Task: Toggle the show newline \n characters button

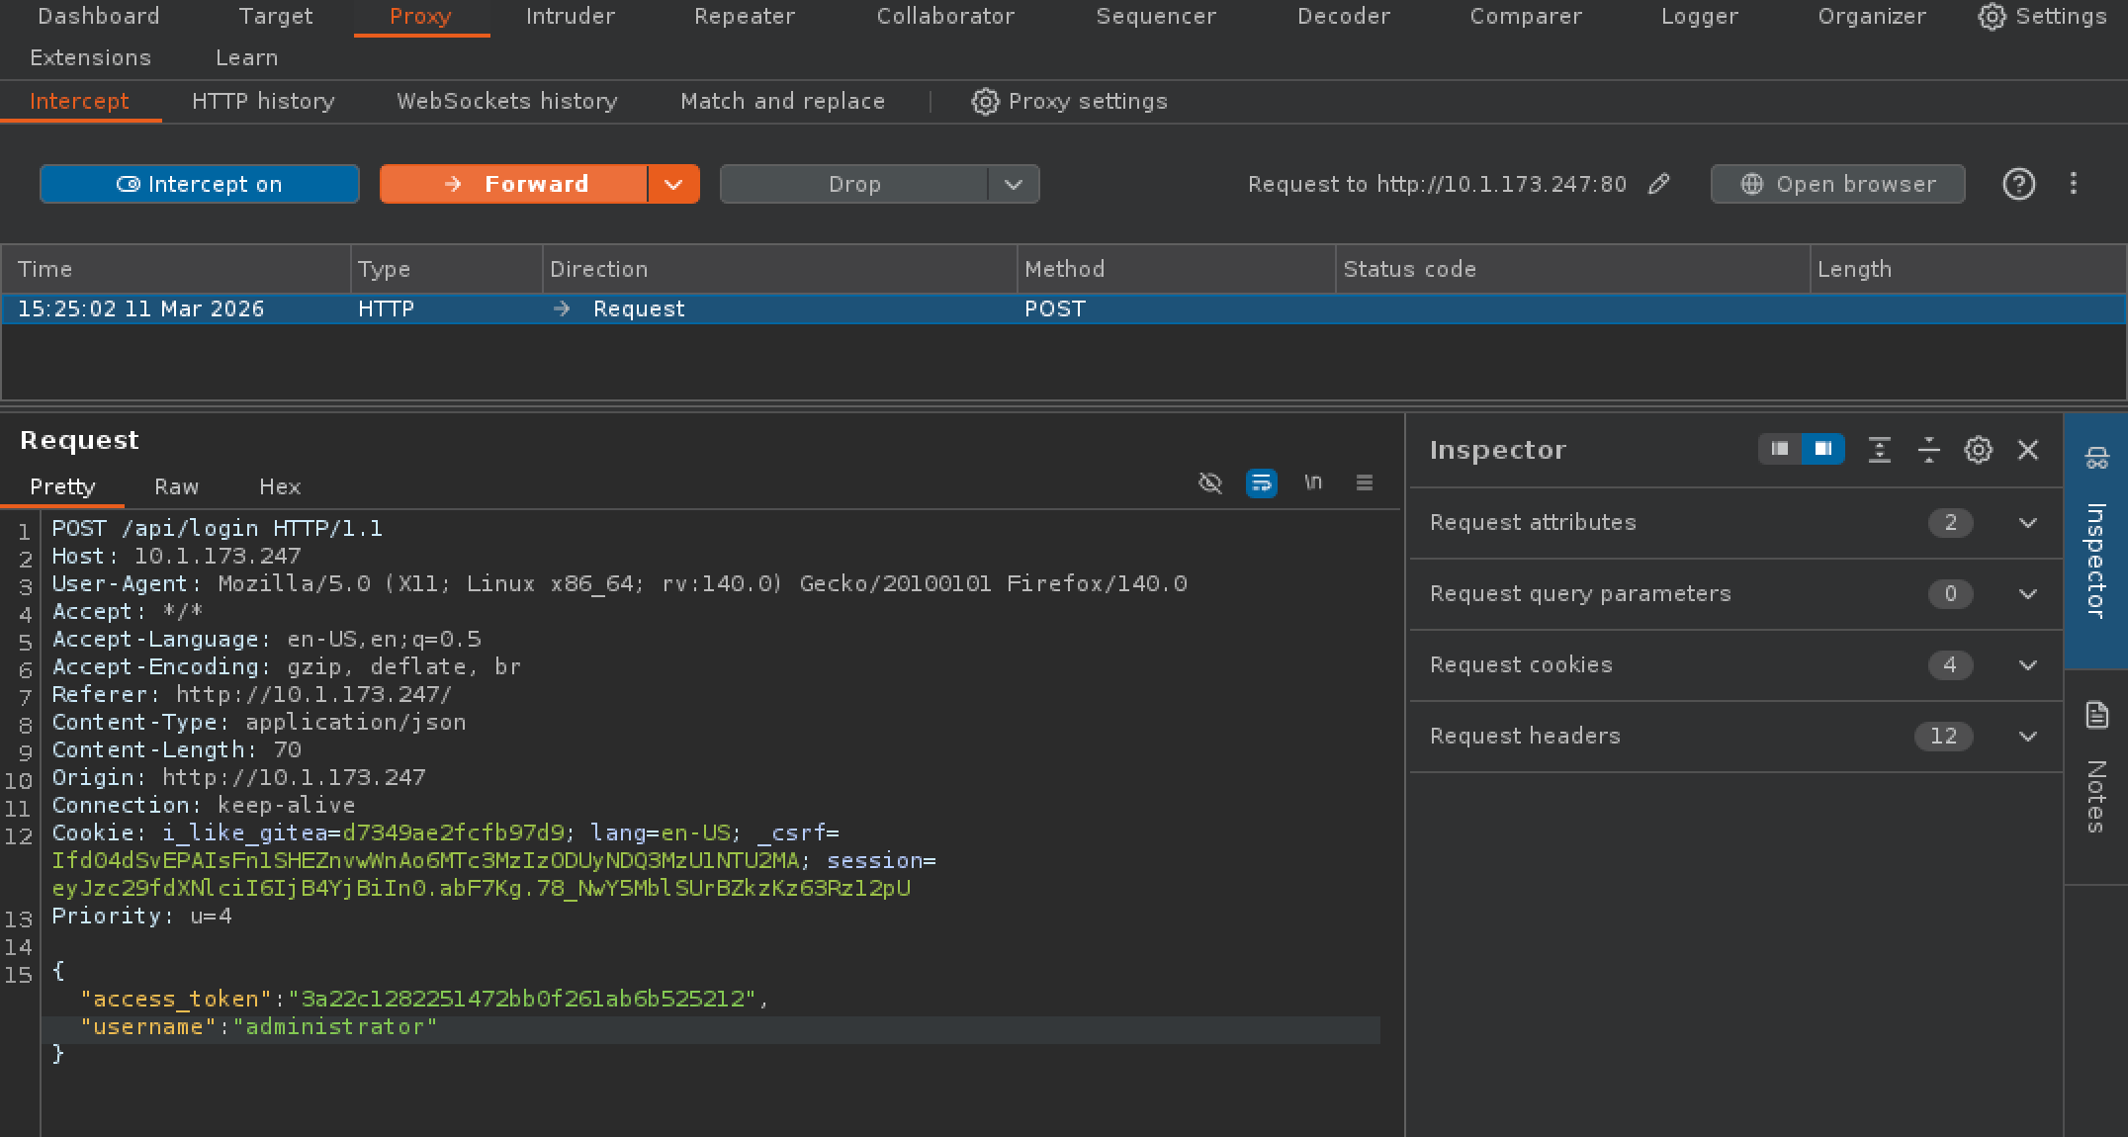Action: (x=1312, y=483)
